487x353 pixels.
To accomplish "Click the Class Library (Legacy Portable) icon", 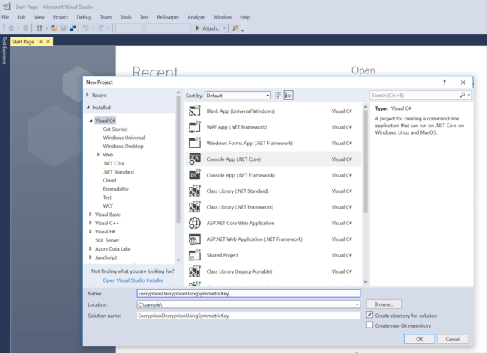I will (195, 271).
